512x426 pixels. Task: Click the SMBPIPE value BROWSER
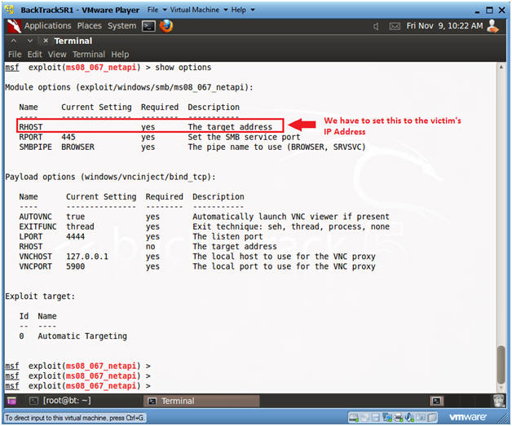pyautogui.click(x=77, y=147)
